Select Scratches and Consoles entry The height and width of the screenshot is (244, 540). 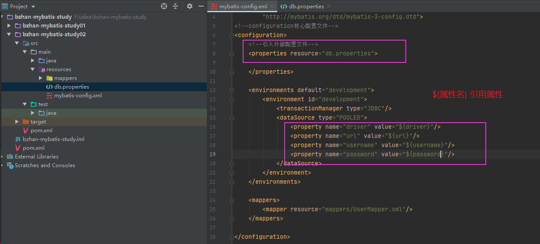coord(45,165)
